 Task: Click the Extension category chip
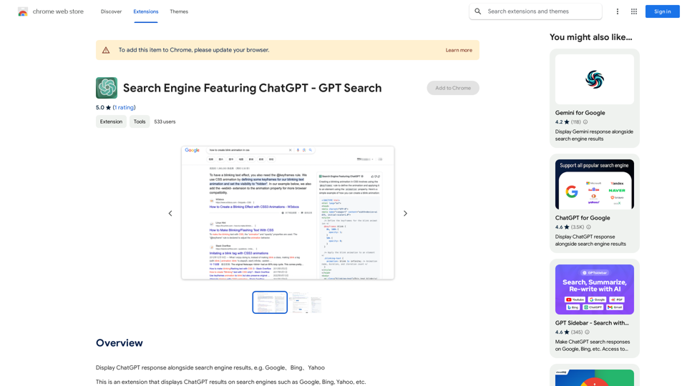click(x=112, y=122)
